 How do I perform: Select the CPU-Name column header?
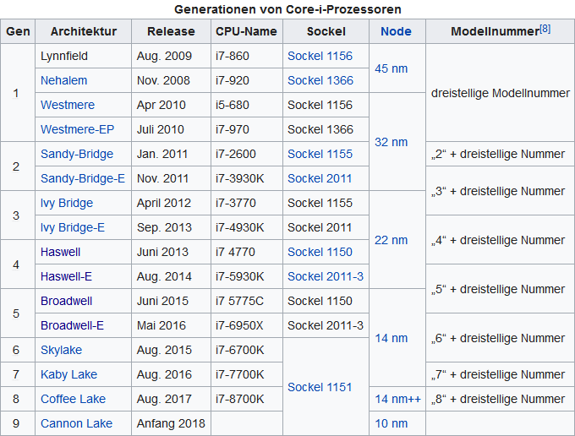246,31
